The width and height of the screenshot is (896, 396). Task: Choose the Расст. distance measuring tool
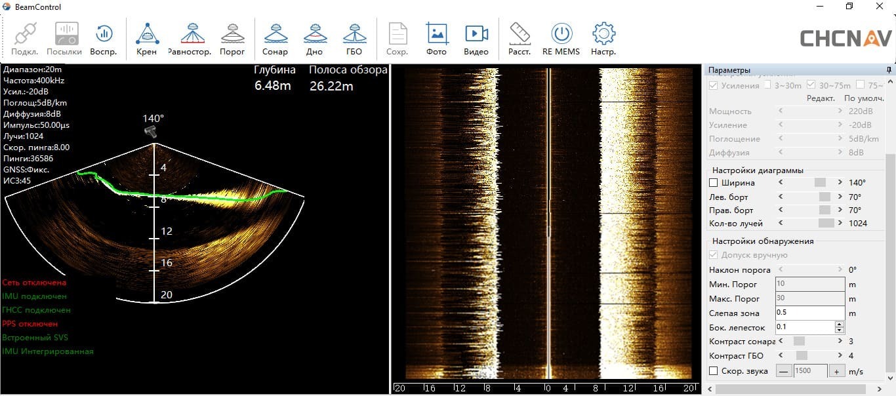coord(519,39)
